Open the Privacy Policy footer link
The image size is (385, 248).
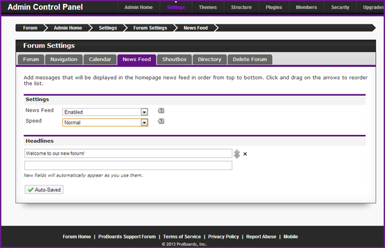pos(223,236)
